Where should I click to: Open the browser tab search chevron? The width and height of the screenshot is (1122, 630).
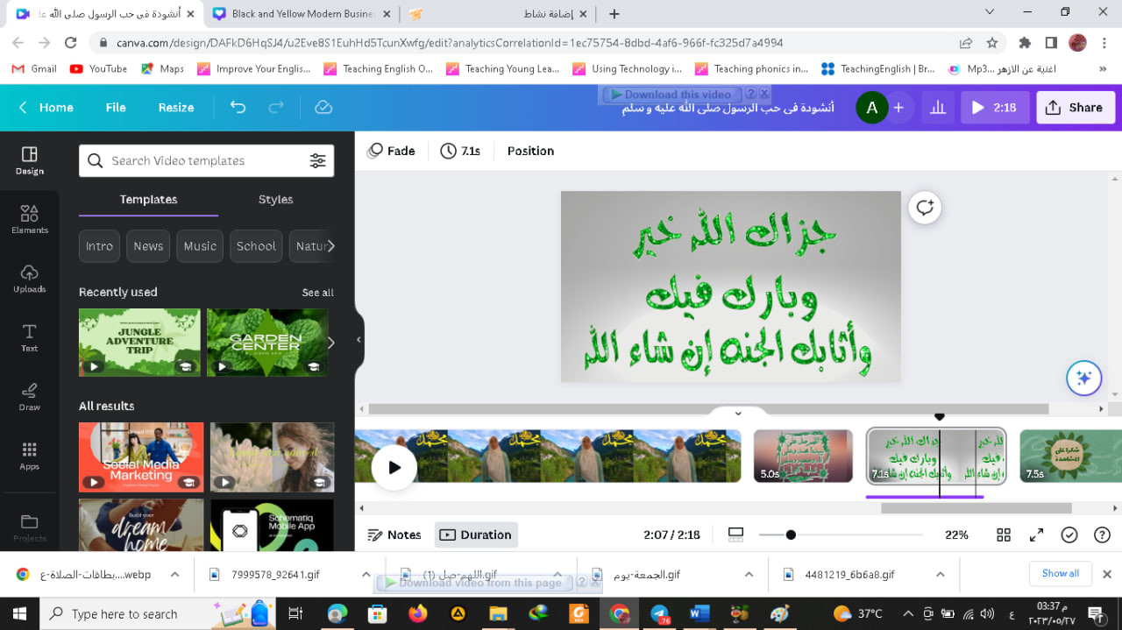[990, 12]
